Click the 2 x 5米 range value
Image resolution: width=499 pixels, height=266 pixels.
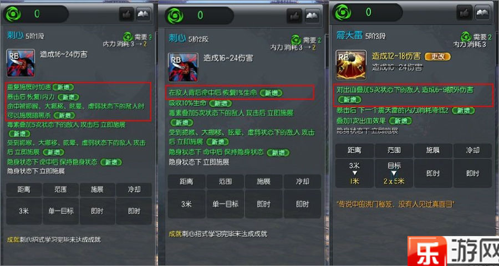(x=394, y=182)
